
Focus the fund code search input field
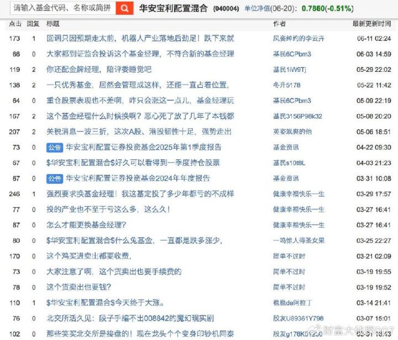[x=63, y=8]
